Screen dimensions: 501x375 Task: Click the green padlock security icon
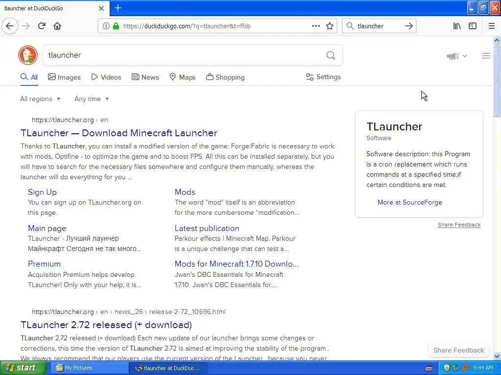click(115, 26)
